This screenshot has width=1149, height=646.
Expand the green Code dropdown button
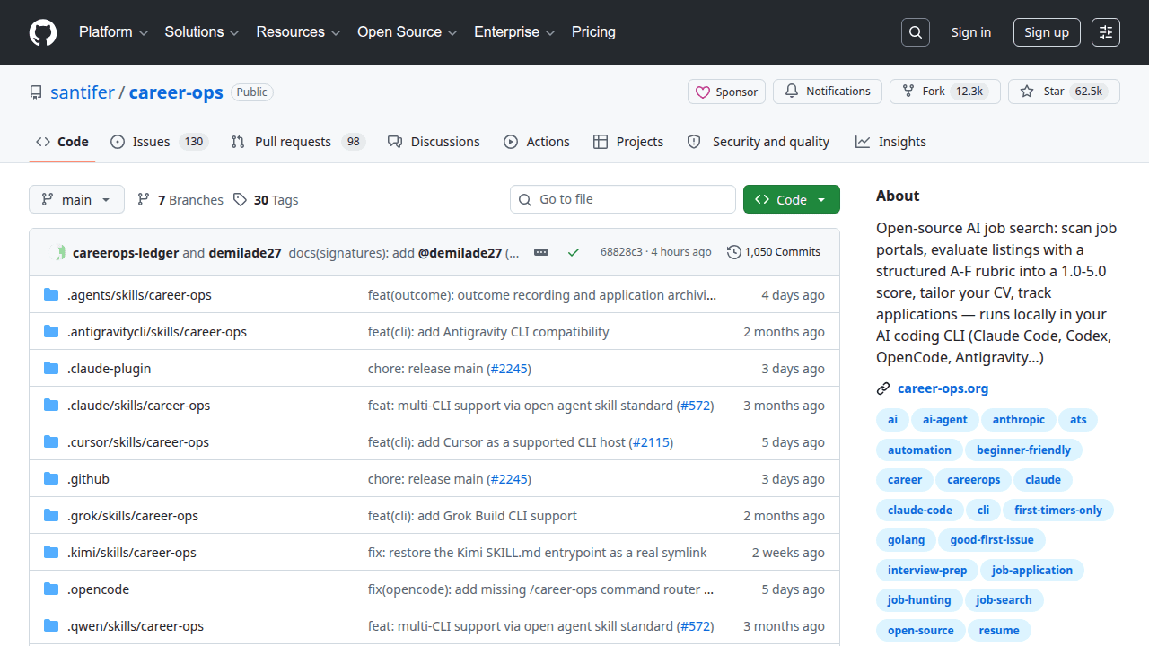pyautogui.click(x=792, y=199)
